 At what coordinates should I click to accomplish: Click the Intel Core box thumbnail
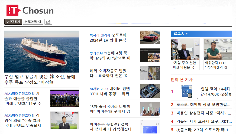pyautogui.click(x=187, y=91)
